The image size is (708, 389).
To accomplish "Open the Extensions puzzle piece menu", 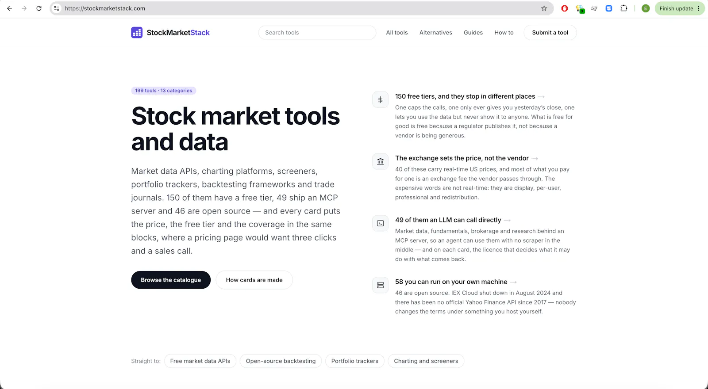I will click(x=624, y=8).
